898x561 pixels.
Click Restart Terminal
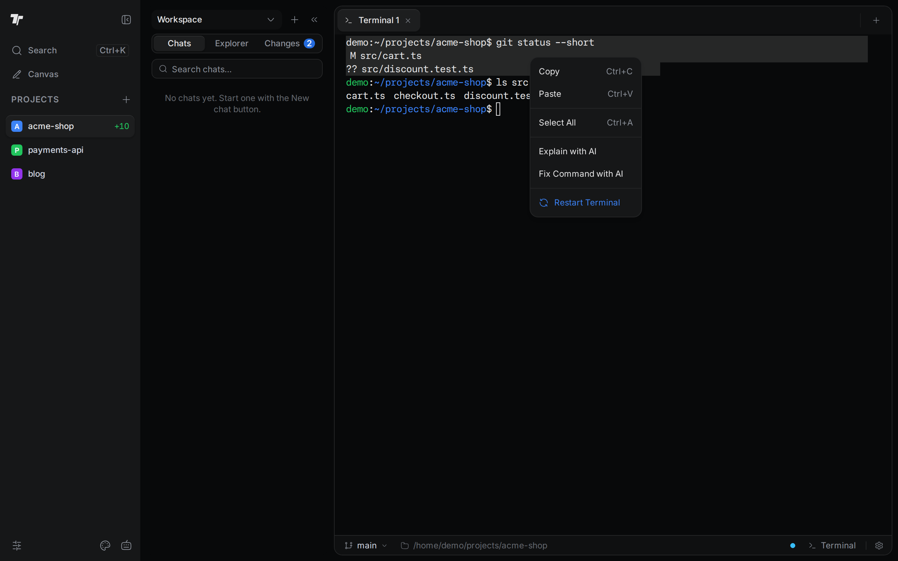coord(585,203)
